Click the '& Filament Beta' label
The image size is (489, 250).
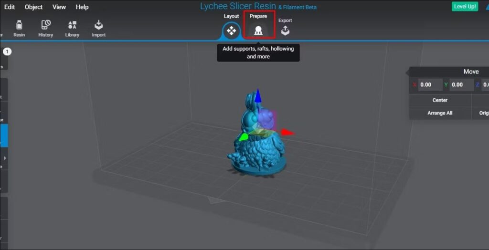tap(298, 7)
